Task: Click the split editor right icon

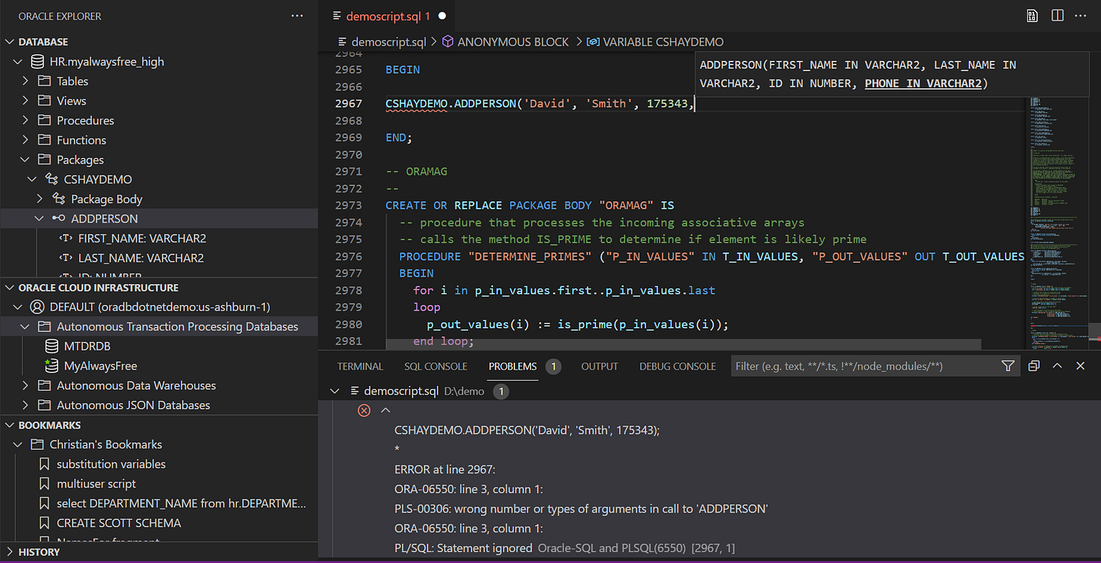Action: (x=1057, y=16)
